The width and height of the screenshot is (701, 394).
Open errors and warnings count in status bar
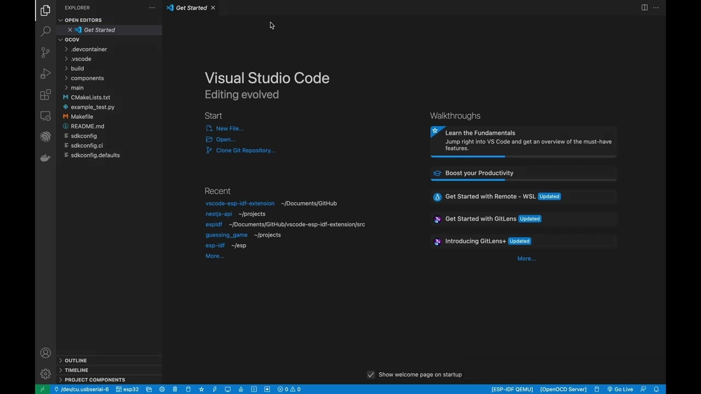289,389
